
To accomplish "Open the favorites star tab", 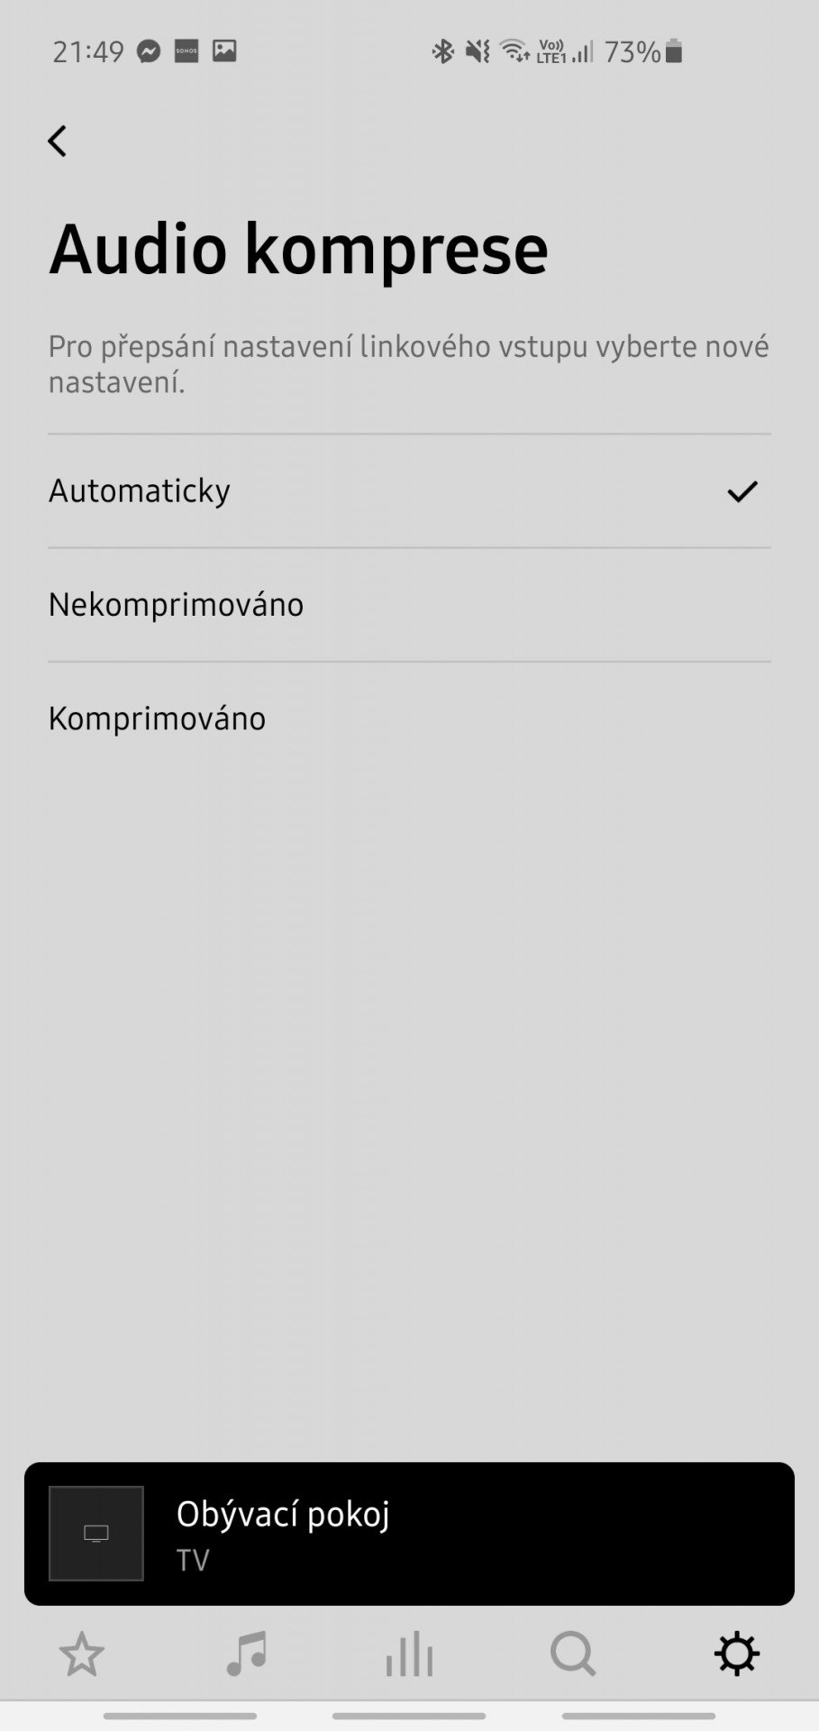I will tap(82, 1654).
